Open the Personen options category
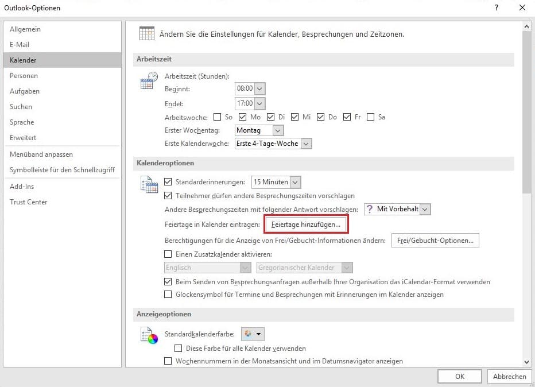The height and width of the screenshot is (387, 535). [63, 75]
